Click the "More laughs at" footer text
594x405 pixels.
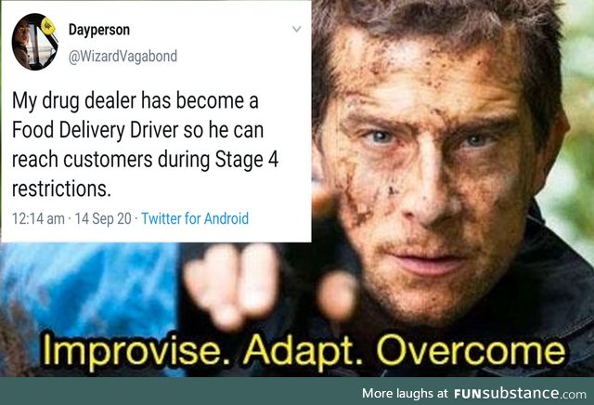(x=405, y=394)
